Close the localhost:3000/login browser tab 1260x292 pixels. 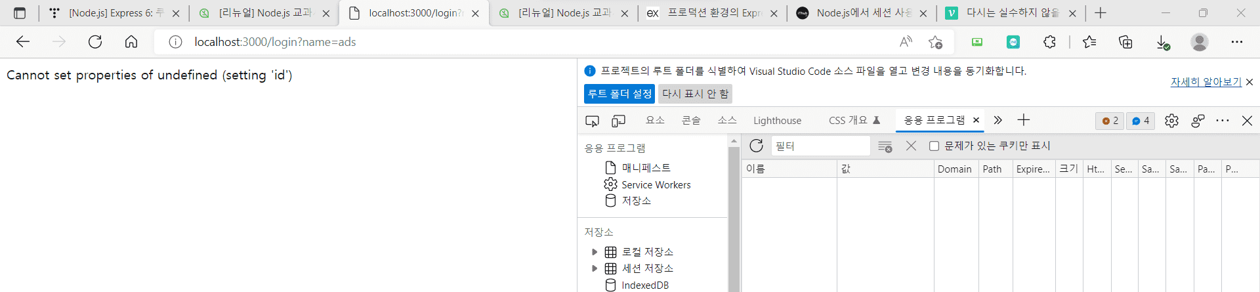tap(475, 13)
